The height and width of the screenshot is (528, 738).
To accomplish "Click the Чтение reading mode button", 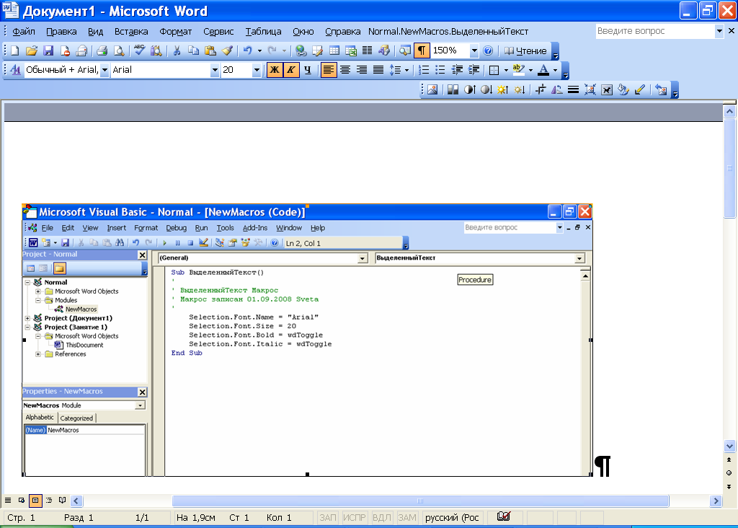I will coord(525,50).
